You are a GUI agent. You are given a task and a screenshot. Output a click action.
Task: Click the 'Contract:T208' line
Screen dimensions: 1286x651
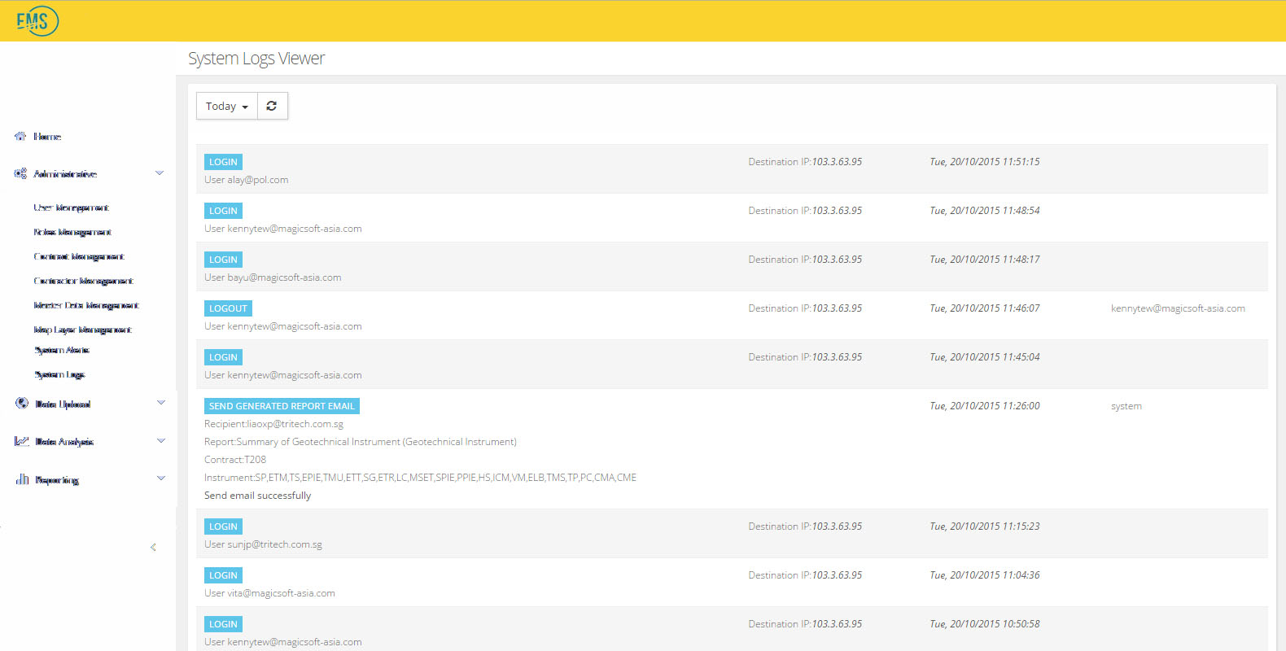click(235, 460)
